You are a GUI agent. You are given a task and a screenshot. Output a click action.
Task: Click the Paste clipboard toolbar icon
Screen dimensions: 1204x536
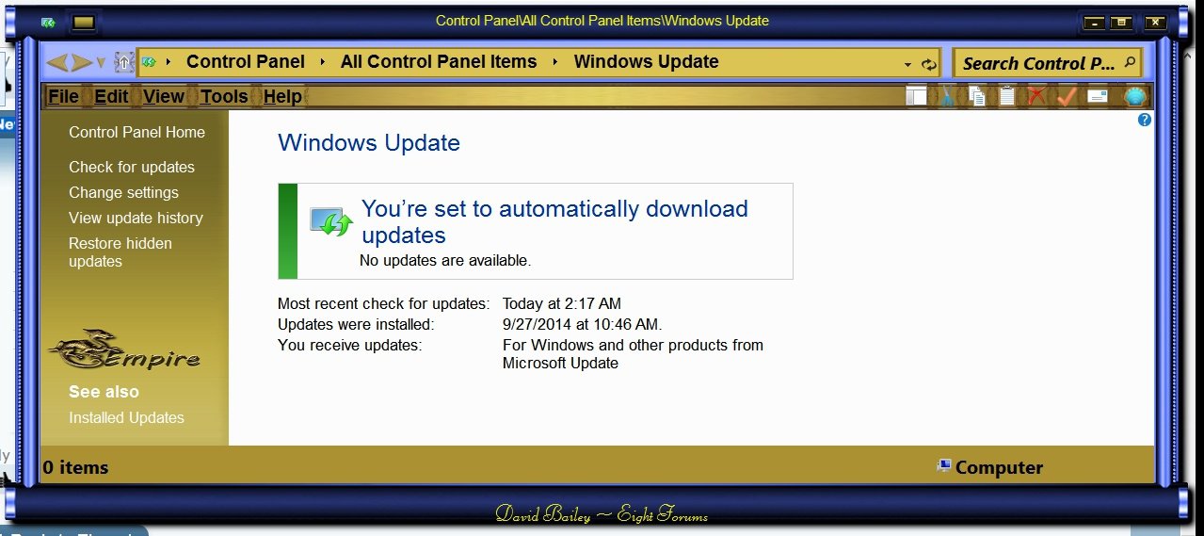pyautogui.click(x=1007, y=95)
